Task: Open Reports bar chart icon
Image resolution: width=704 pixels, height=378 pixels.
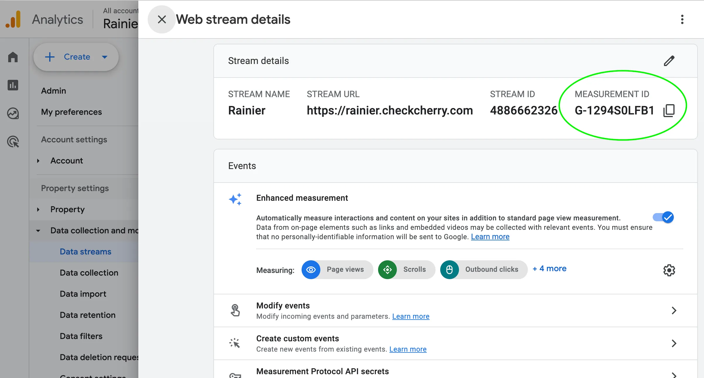Action: pyautogui.click(x=13, y=85)
